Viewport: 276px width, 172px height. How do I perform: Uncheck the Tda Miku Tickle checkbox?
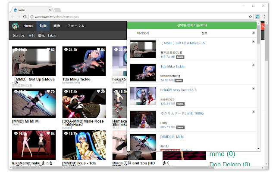(x=253, y=65)
